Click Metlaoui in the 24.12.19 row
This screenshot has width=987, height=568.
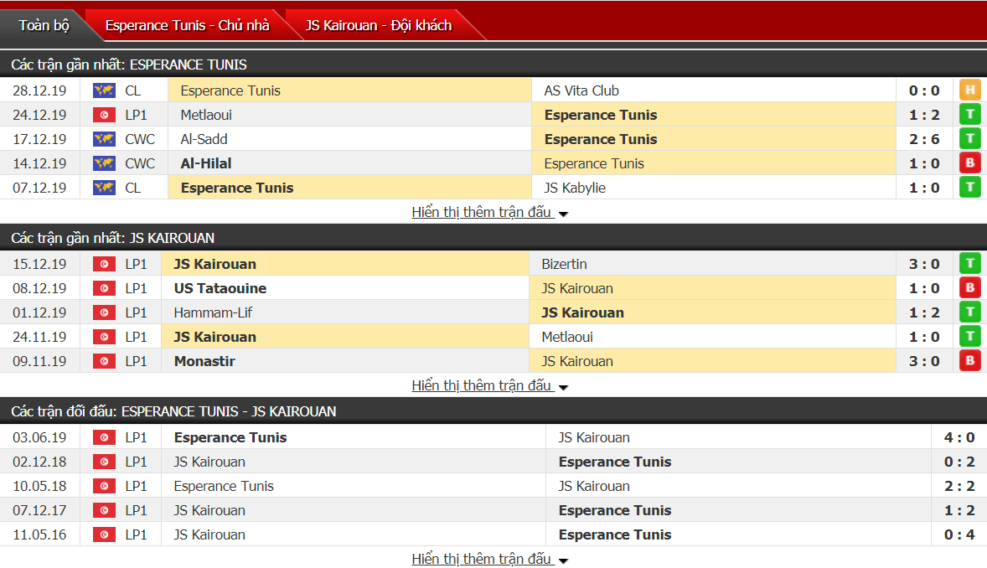click(x=206, y=116)
